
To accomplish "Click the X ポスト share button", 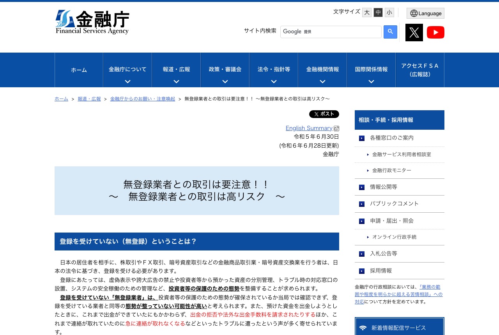I will tap(324, 114).
